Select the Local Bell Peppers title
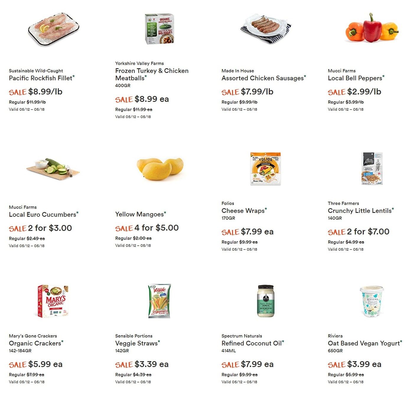Viewport: 420px width, 401px height. pos(355,78)
